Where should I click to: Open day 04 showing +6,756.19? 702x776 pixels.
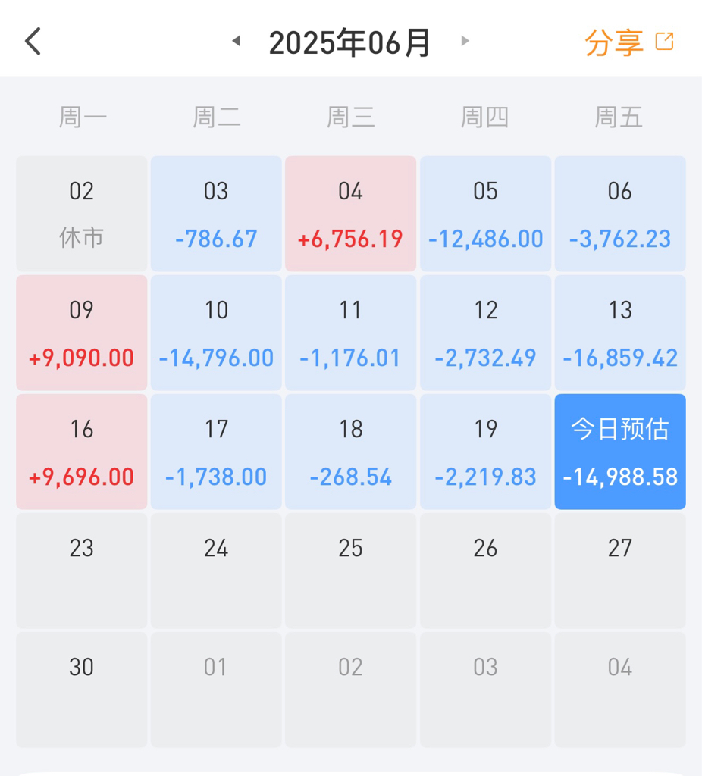350,214
